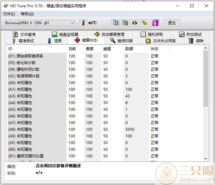Select the 健康状态 tab

tap(86, 40)
